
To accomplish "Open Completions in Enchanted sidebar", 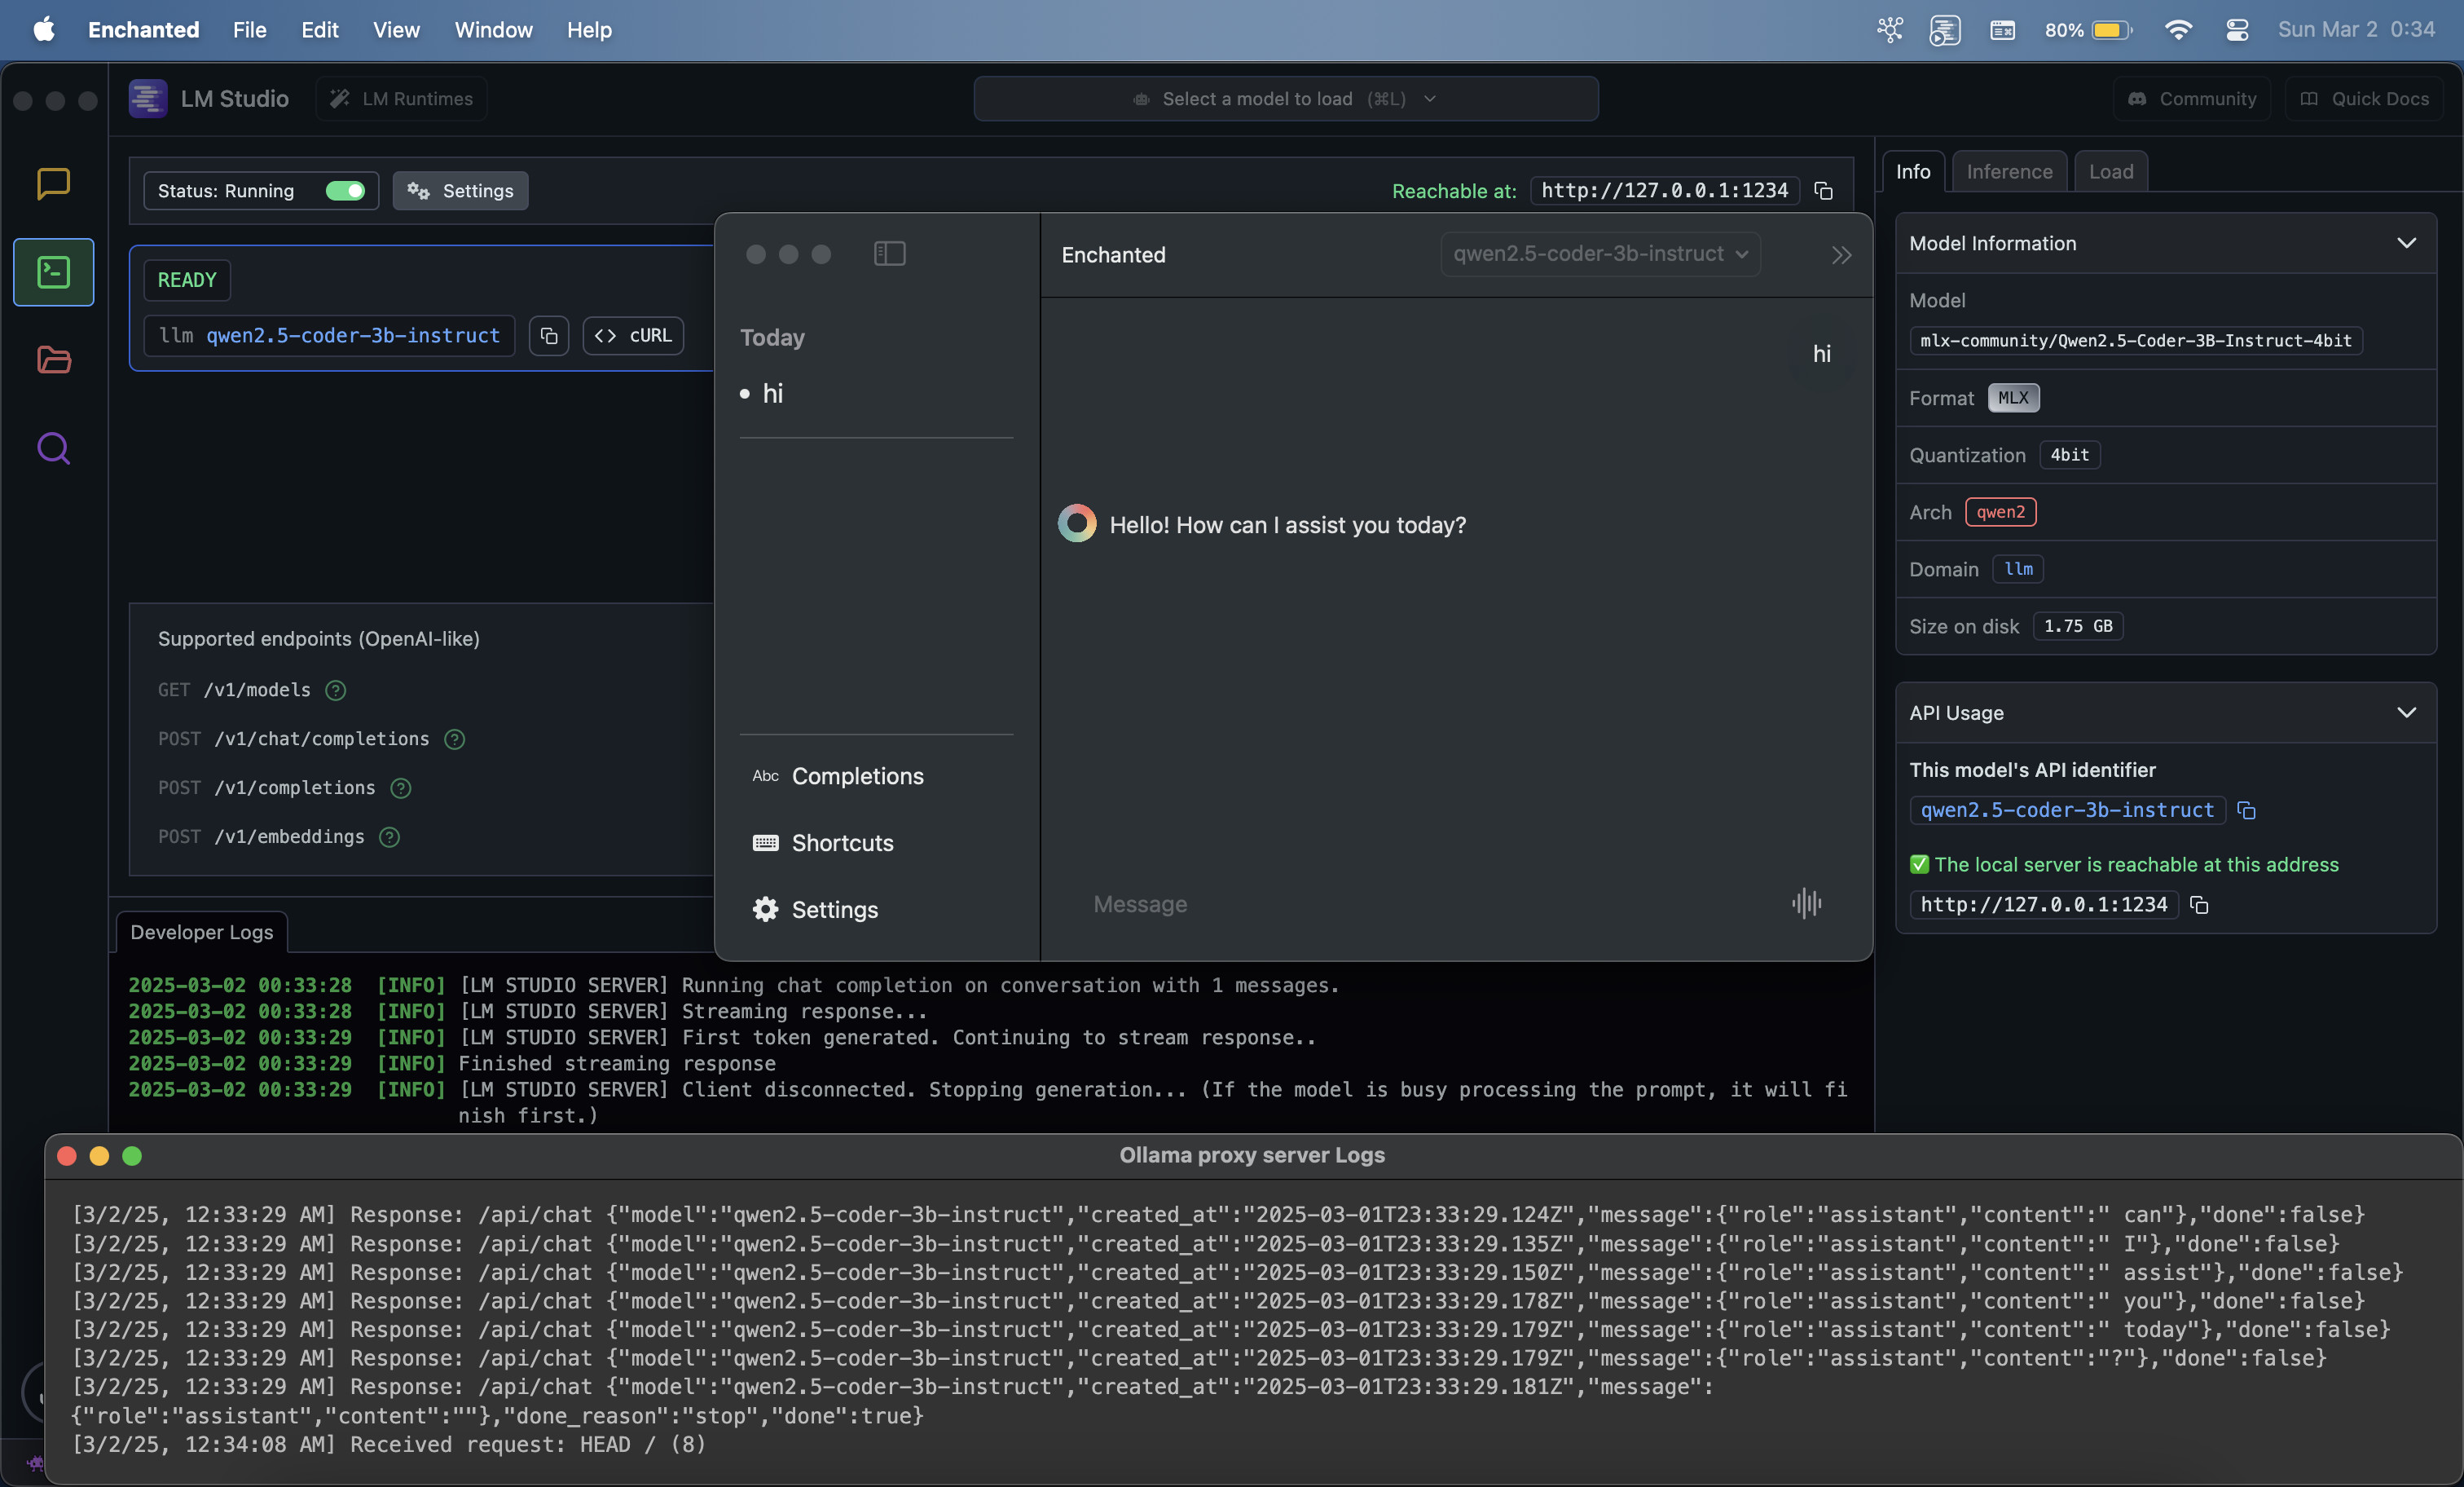I will [857, 777].
